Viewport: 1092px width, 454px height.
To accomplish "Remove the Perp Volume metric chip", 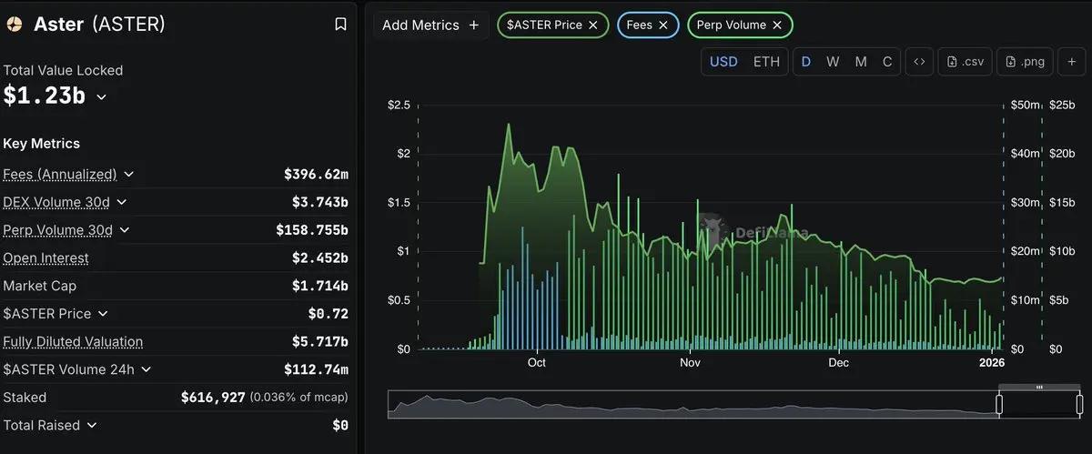I will pos(777,25).
